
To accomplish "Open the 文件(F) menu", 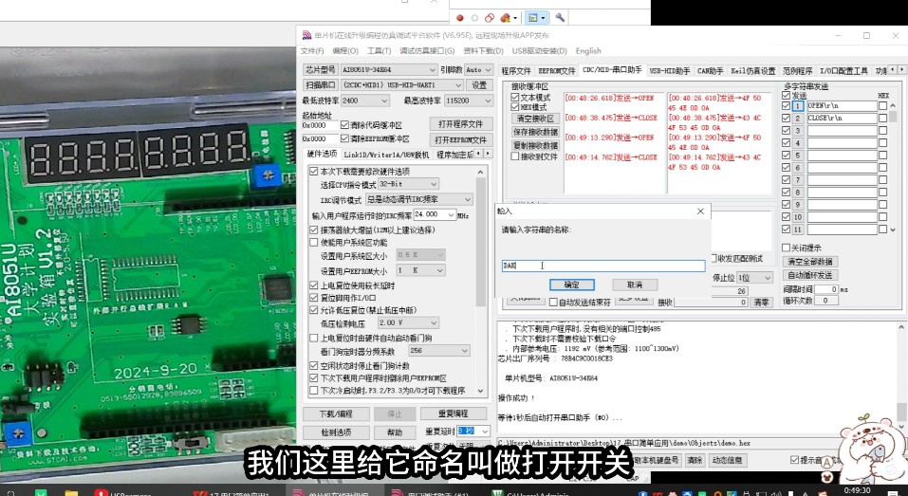I will click(x=312, y=51).
